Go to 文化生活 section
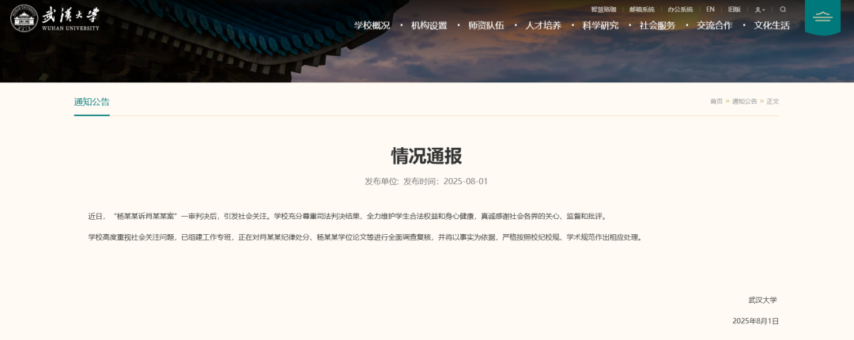The image size is (854, 340). (x=772, y=25)
